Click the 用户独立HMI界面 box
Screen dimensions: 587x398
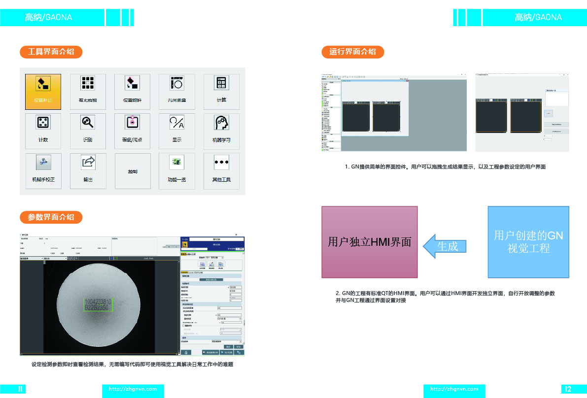click(370, 242)
